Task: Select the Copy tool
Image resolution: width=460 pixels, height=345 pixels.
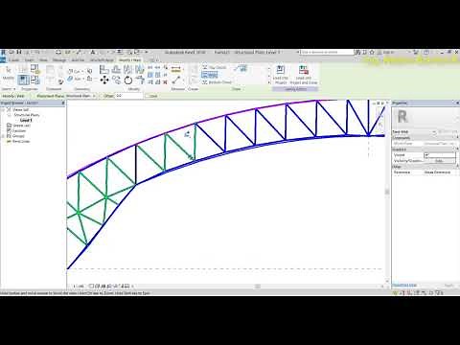Action: pos(117,80)
